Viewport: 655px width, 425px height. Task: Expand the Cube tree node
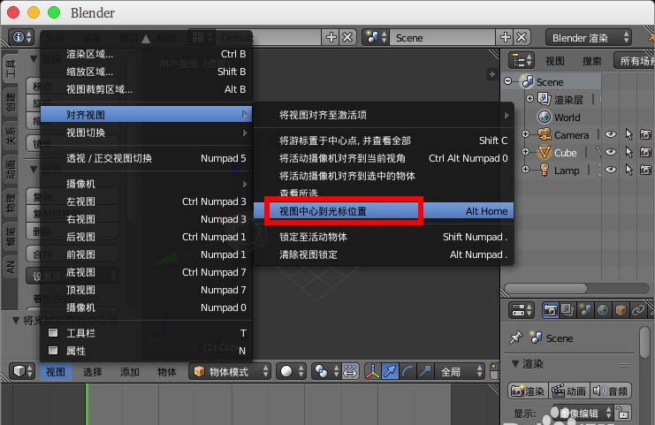pos(526,152)
